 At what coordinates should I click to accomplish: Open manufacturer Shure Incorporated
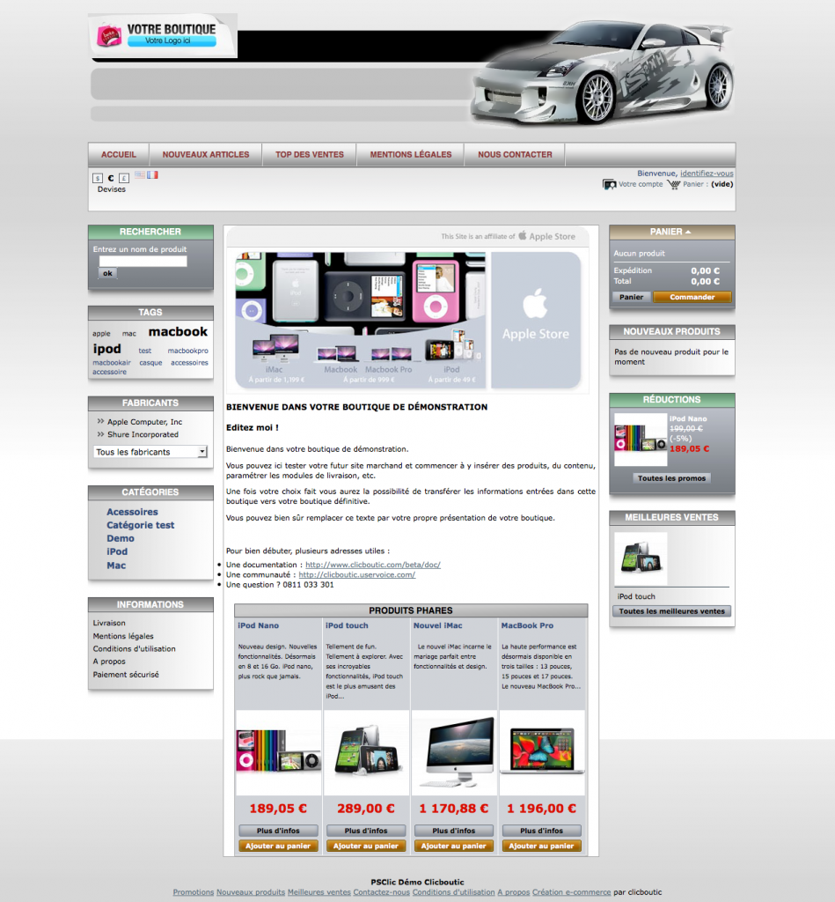click(x=143, y=435)
